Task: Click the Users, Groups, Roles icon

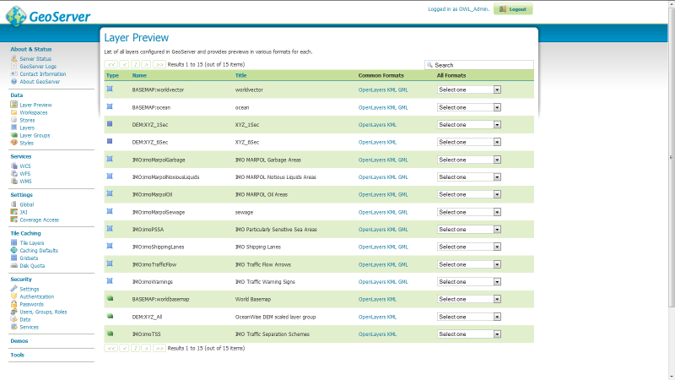Action: pyautogui.click(x=14, y=312)
